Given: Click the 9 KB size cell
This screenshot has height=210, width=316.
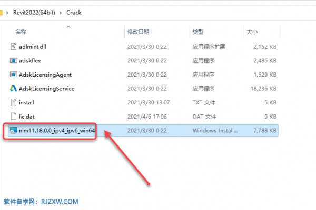Looking at the screenshot, I should 271,117.
